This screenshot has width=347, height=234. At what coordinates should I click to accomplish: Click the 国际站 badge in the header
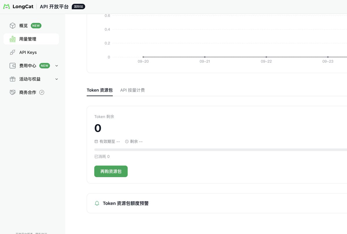tap(78, 6)
